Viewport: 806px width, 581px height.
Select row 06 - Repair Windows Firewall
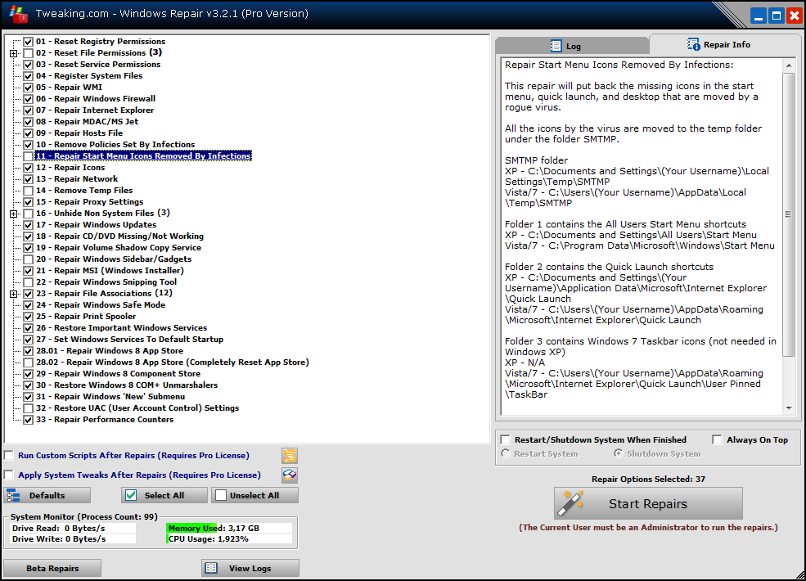96,99
